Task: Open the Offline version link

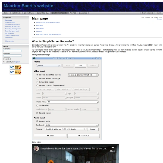Action: click(x=9, y=41)
